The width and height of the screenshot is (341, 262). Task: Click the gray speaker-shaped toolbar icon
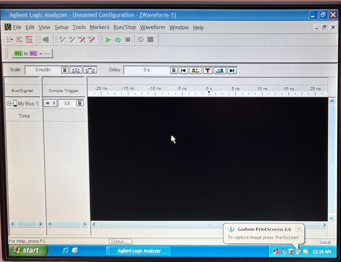coord(46,40)
